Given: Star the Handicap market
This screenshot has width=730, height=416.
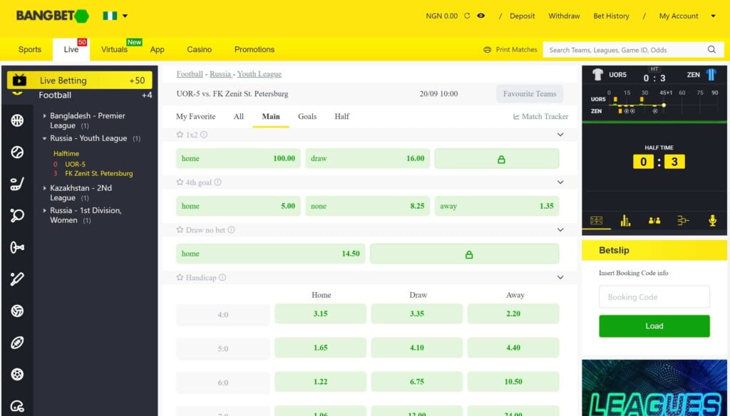Looking at the screenshot, I should pos(180,277).
